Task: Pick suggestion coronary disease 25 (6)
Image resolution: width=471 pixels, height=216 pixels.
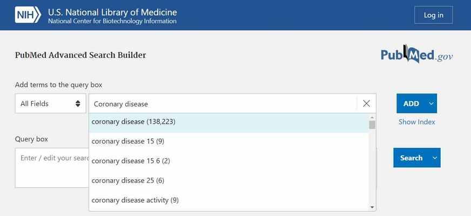Action: (229, 180)
